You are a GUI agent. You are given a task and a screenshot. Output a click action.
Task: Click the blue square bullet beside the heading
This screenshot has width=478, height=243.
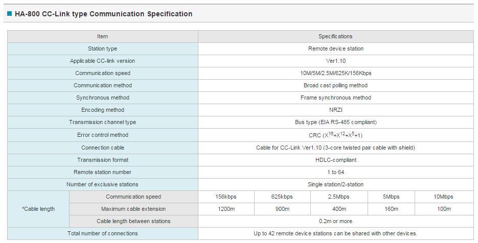tap(9, 14)
